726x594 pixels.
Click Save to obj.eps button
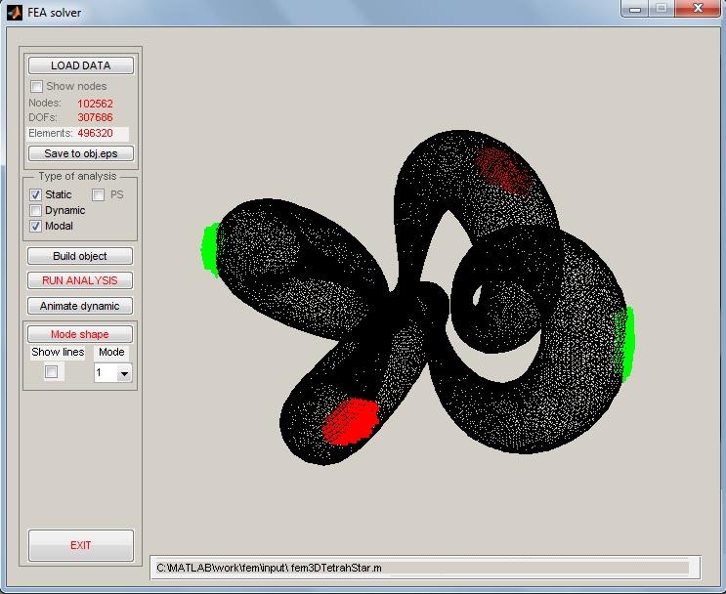81,153
